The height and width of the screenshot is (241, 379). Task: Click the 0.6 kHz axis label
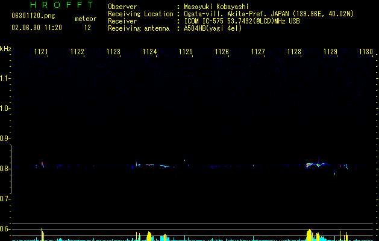[5, 229]
